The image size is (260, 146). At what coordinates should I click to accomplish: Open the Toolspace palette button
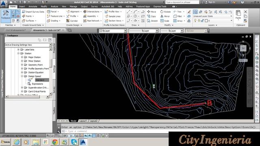(6, 16)
